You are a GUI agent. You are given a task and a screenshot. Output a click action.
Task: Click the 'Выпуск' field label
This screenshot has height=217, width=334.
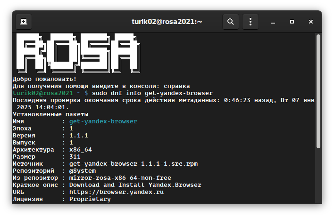pyautogui.click(x=24, y=143)
